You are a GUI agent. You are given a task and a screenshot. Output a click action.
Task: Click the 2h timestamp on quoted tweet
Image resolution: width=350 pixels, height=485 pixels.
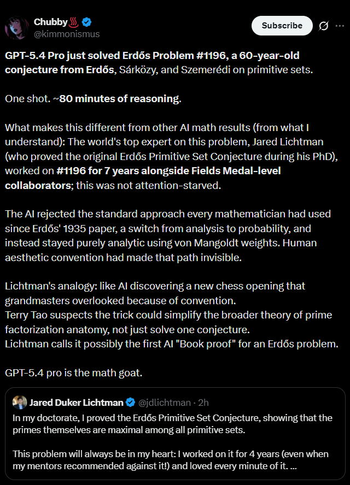point(203,403)
